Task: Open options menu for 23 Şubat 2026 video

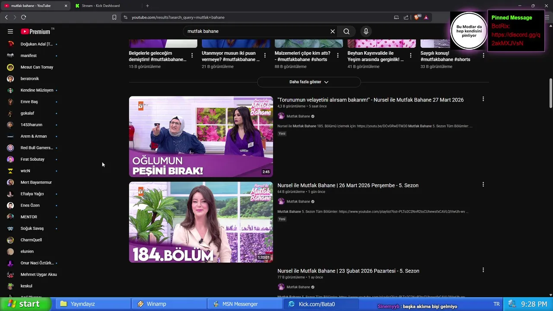Action: pos(483,270)
